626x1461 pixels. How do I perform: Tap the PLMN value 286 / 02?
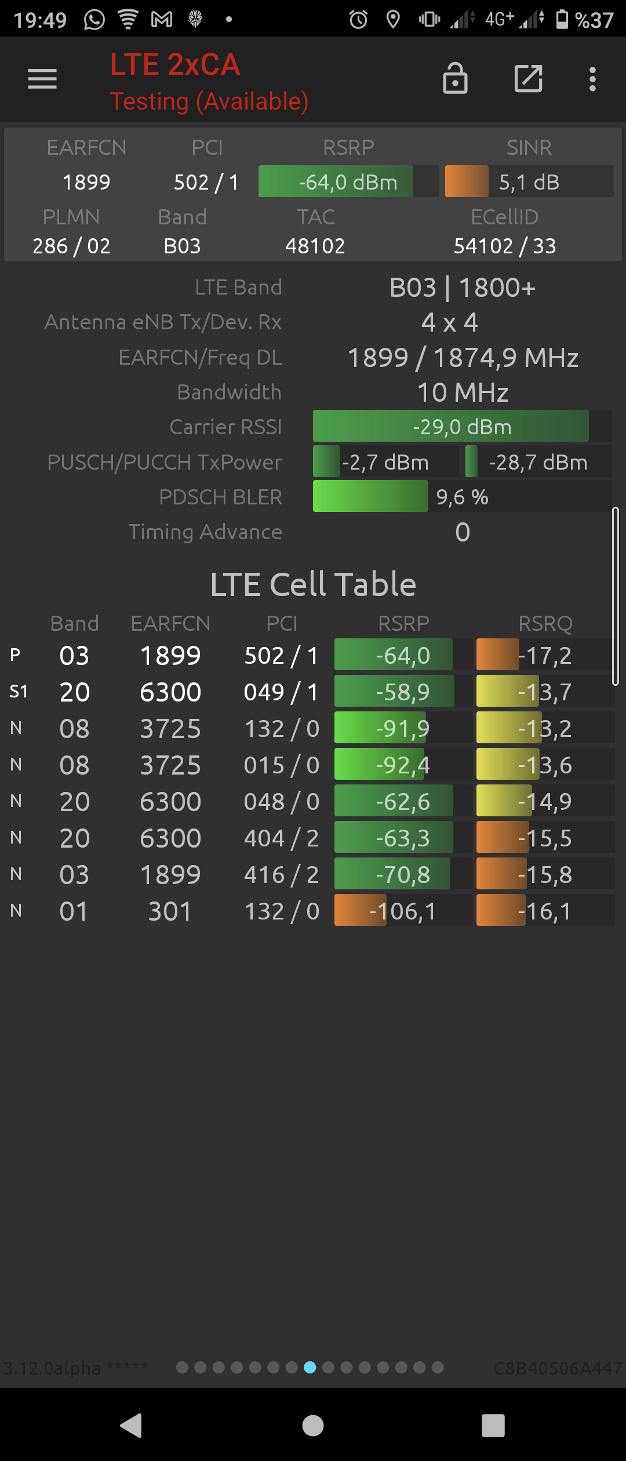[71, 246]
